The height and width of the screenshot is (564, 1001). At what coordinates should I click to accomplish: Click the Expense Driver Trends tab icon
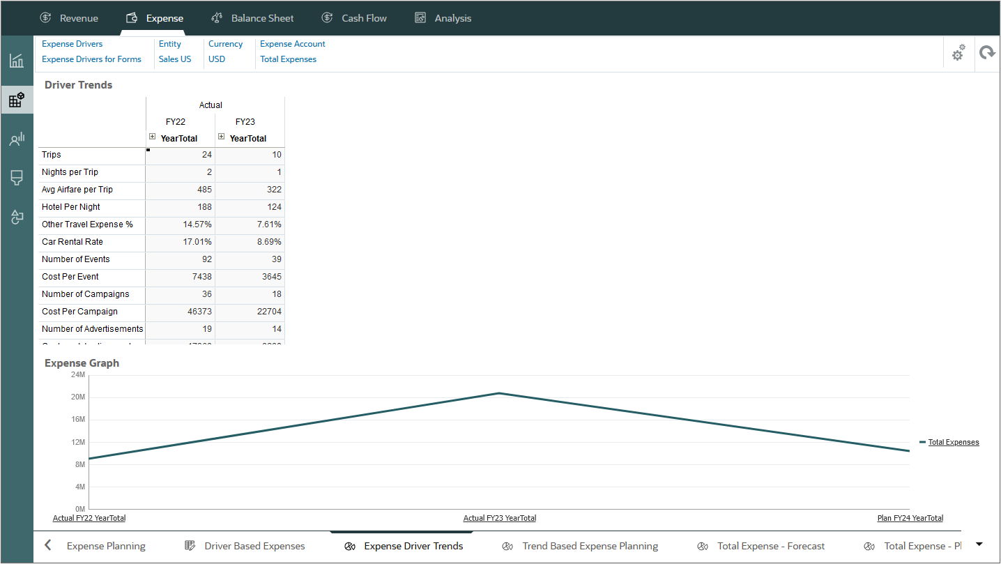[350, 546]
